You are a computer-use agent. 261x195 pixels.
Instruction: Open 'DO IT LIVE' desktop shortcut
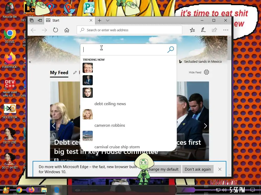tap(10, 136)
